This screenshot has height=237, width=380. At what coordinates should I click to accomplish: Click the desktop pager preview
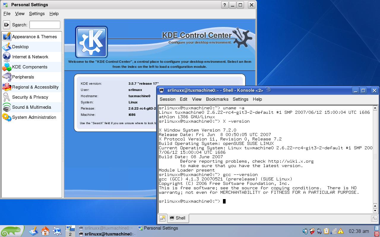tap(70, 228)
